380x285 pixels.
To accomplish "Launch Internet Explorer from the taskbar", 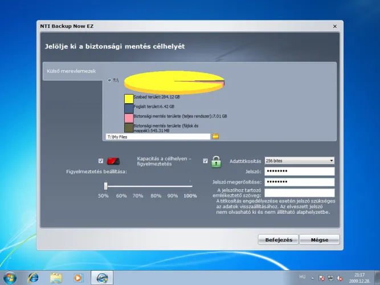I will (x=33, y=278).
